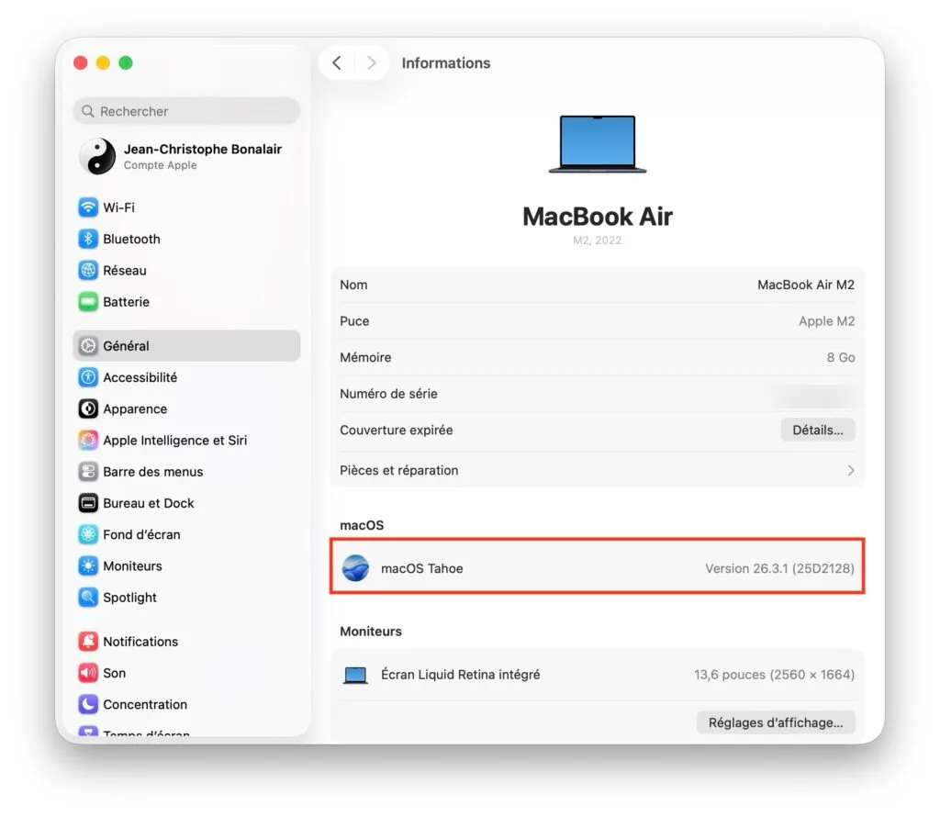
Task: Click the Nom field MacBook Air M2
Action: coord(806,285)
